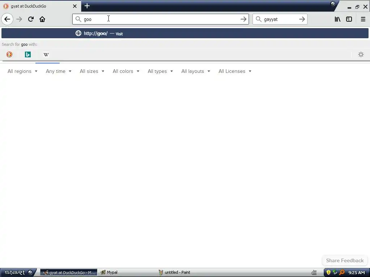The width and height of the screenshot is (370, 277).
Task: Click the go arrow in the address bar
Action: 243,19
